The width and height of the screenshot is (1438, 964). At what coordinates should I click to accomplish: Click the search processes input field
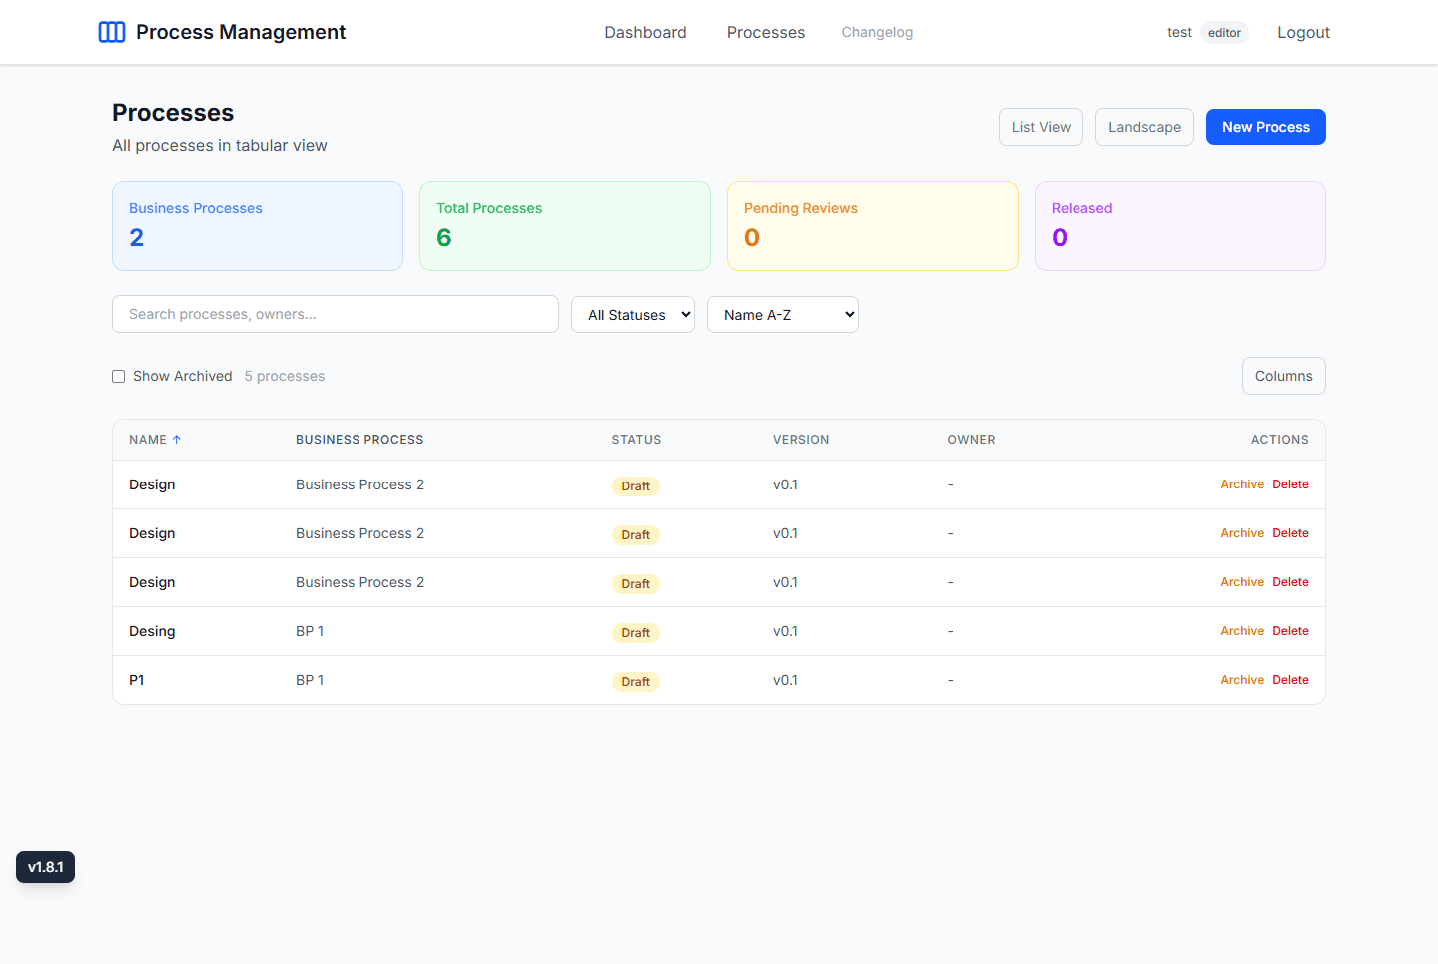click(x=335, y=314)
